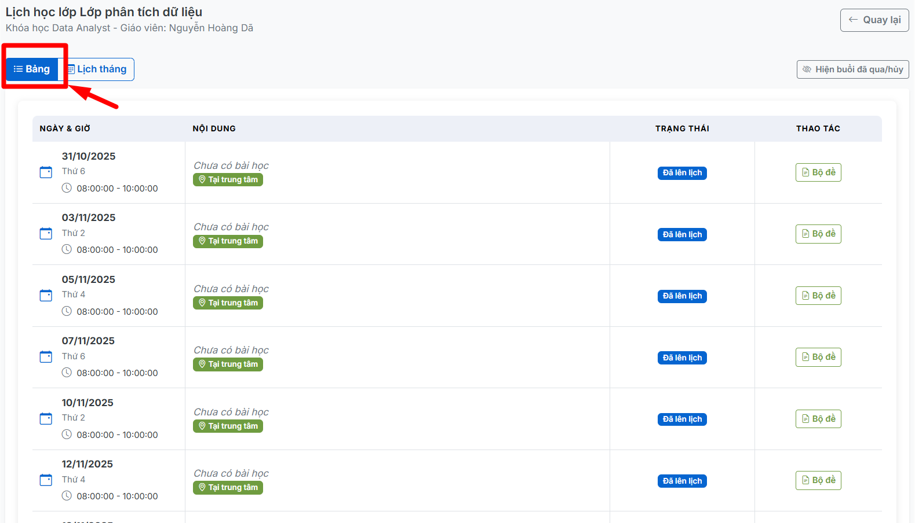The width and height of the screenshot is (915, 523).
Task: Click clock icon in 07/11/2025 row
Action: pos(67,373)
